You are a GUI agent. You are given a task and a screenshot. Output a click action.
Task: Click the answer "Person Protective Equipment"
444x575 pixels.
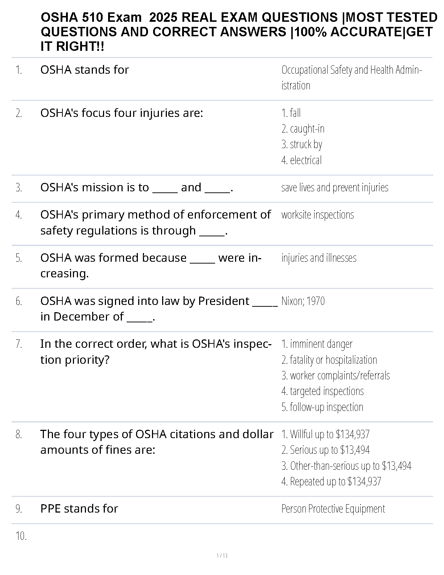coord(333,509)
